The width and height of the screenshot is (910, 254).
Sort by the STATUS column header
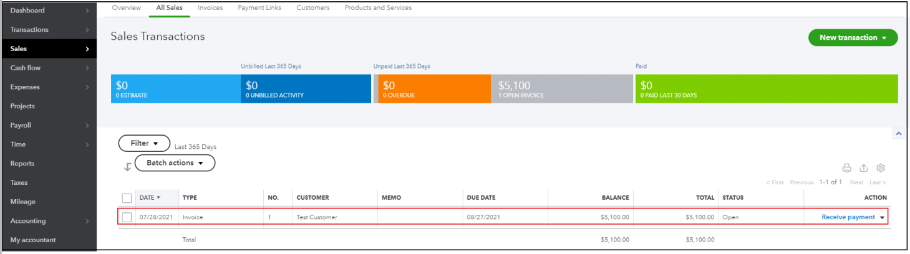(733, 198)
